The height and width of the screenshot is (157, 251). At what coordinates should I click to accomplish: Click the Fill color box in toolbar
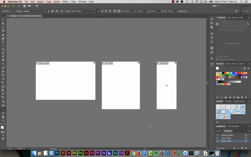2,128
